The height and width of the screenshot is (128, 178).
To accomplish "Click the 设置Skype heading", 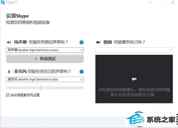I will coord(17,16).
